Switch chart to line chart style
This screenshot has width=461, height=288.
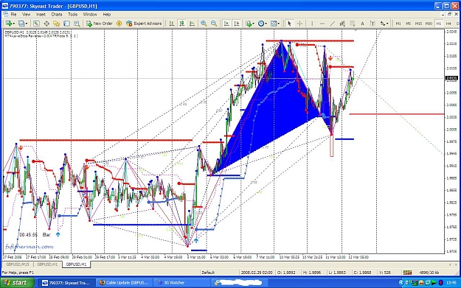tap(192, 24)
